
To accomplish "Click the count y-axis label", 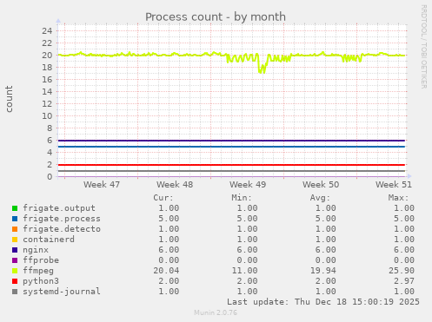I will [9, 99].
